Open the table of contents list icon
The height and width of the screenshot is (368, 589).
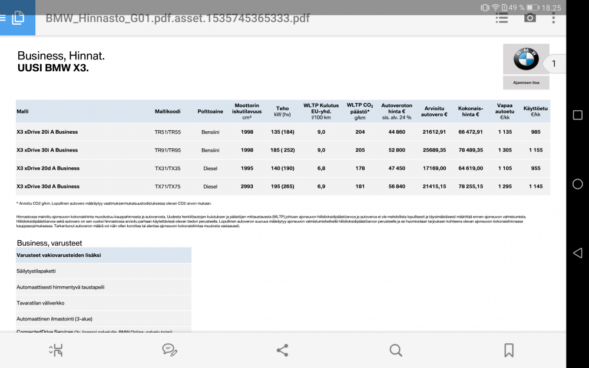[502, 18]
